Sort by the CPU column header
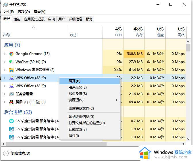 [x=113, y=32]
